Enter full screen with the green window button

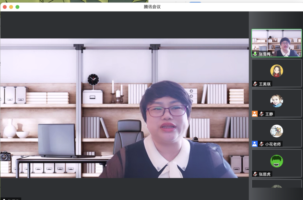(17, 7)
